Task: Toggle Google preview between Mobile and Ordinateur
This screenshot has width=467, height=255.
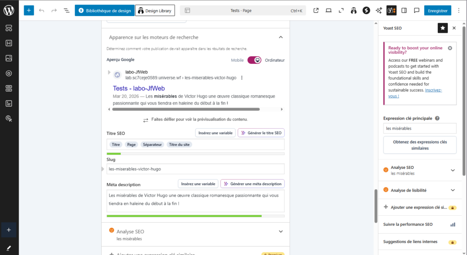Action: (254, 60)
